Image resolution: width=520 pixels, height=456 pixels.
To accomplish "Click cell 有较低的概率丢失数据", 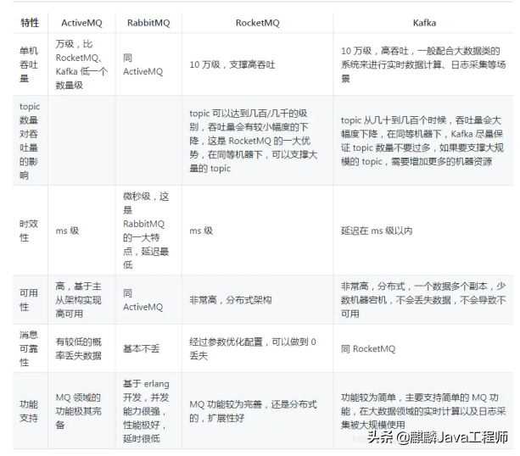I will [79, 348].
